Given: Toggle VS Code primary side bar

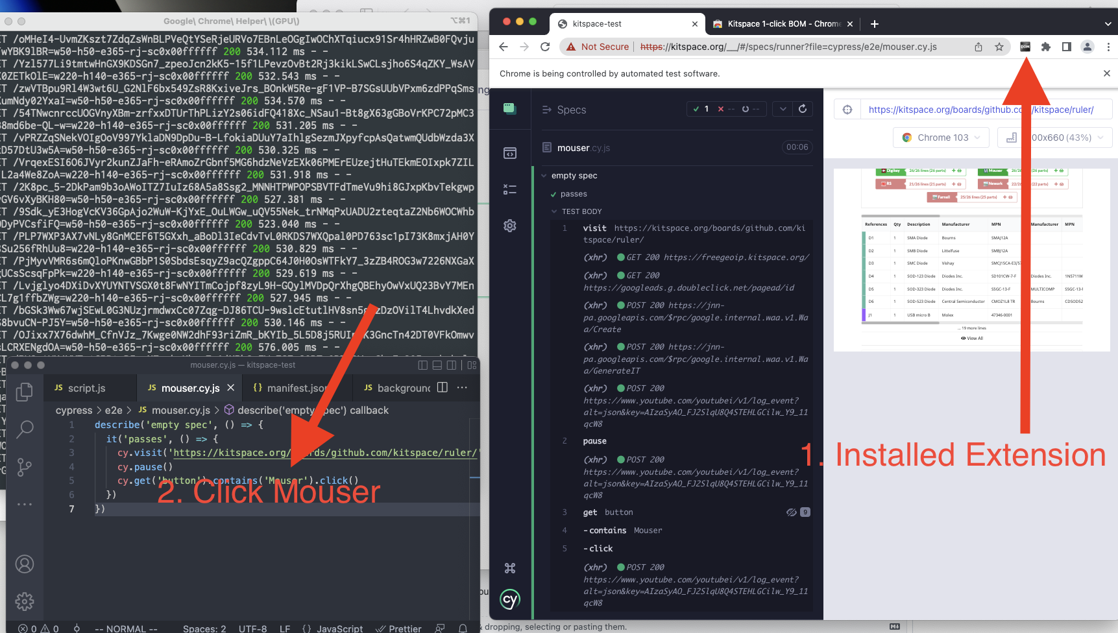Looking at the screenshot, I should tap(423, 365).
